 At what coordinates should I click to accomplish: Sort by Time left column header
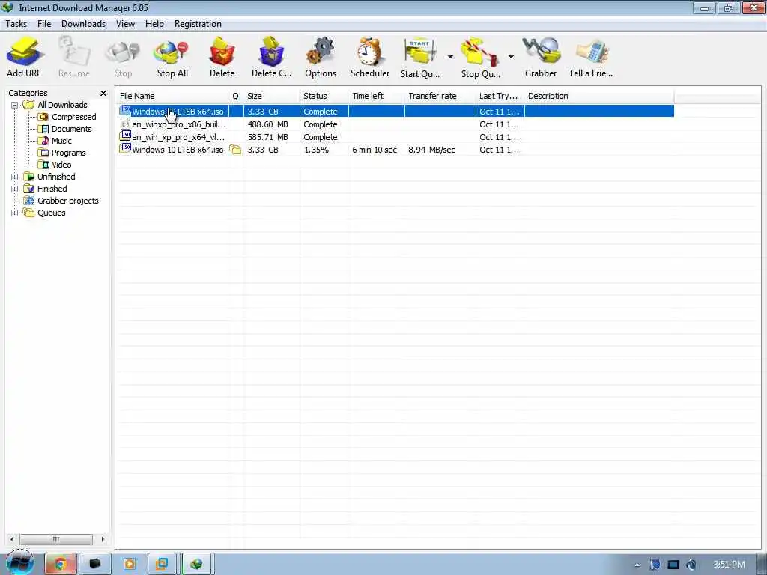377,96
